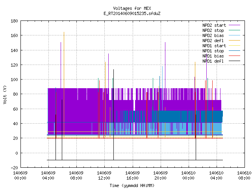
Task: Click the 140609 12:00 x-axis tick label
Action: pyautogui.click(x=104, y=176)
